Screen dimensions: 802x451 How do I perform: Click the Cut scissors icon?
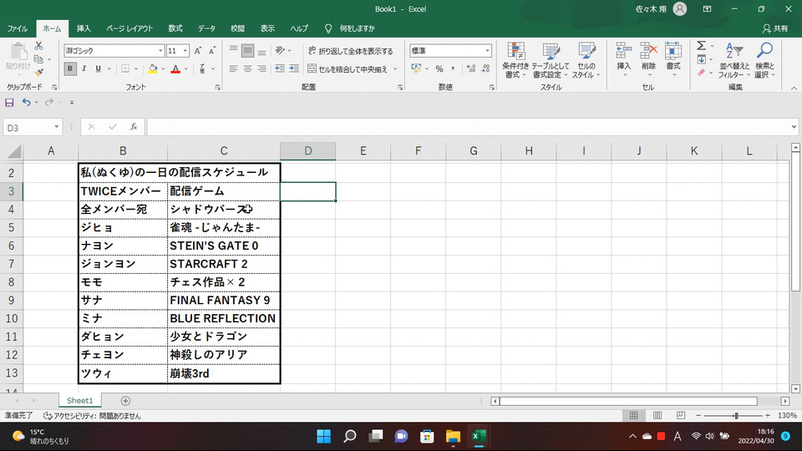click(x=39, y=46)
